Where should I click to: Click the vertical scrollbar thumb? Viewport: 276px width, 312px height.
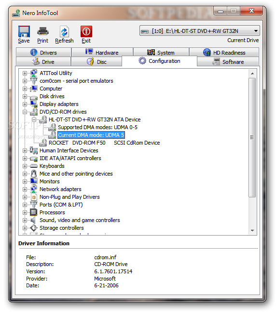pos(252,137)
